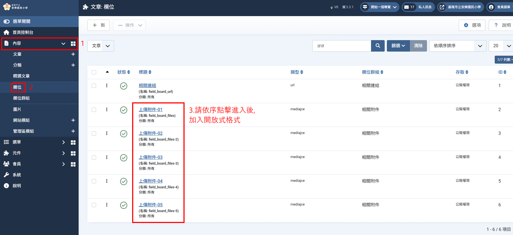Click the search magnifier button
Viewport: 513px width, 235px height.
point(378,46)
